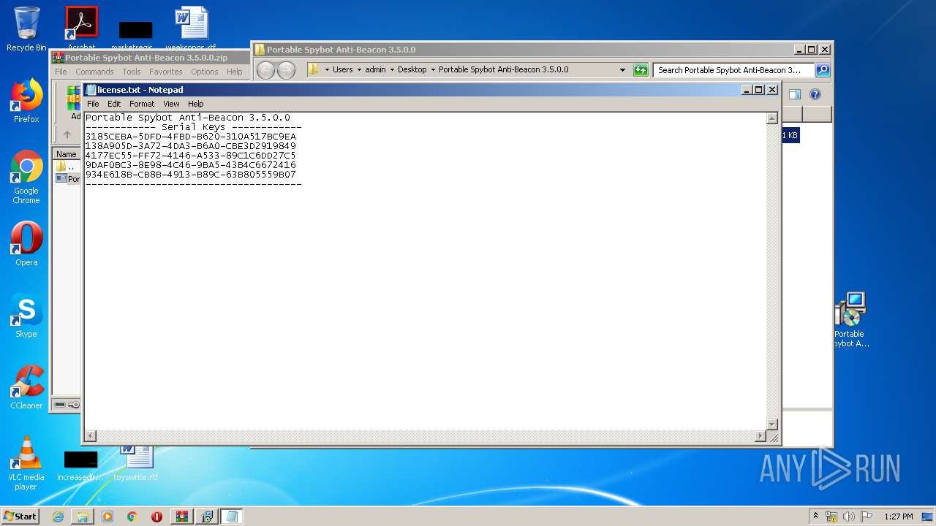936x526 pixels.
Task: Click serial key line starting 138A905D
Action: [x=191, y=146]
